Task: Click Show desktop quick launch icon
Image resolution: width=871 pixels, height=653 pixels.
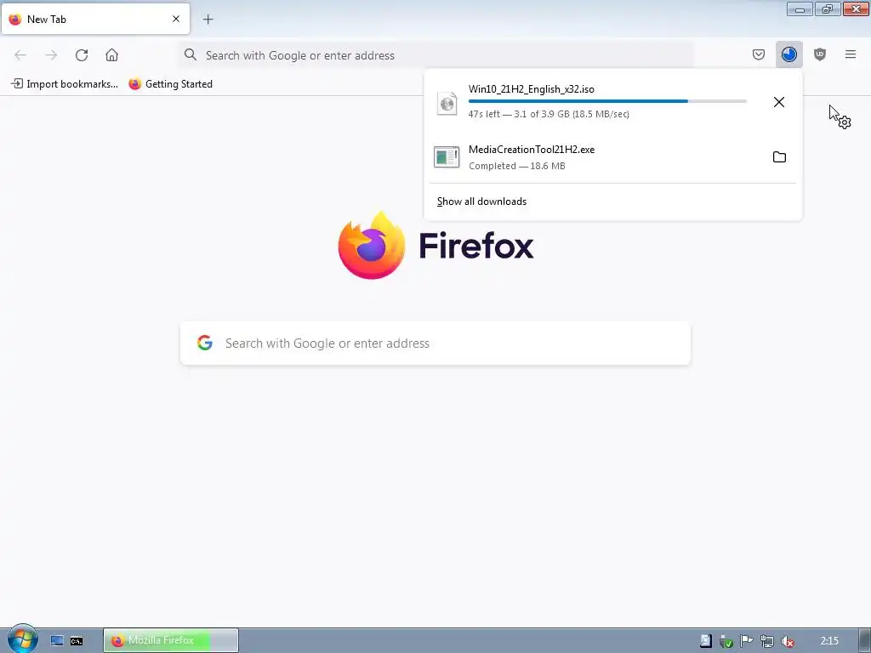Action: click(x=57, y=641)
